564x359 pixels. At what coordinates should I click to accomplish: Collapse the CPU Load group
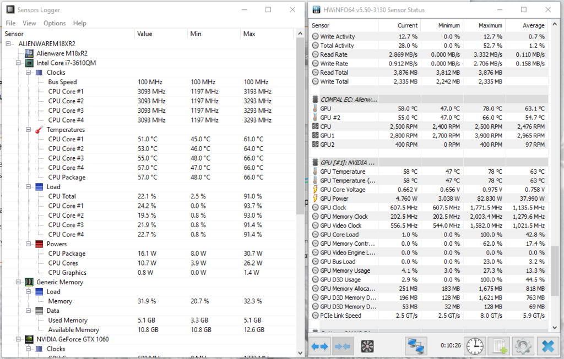point(29,187)
